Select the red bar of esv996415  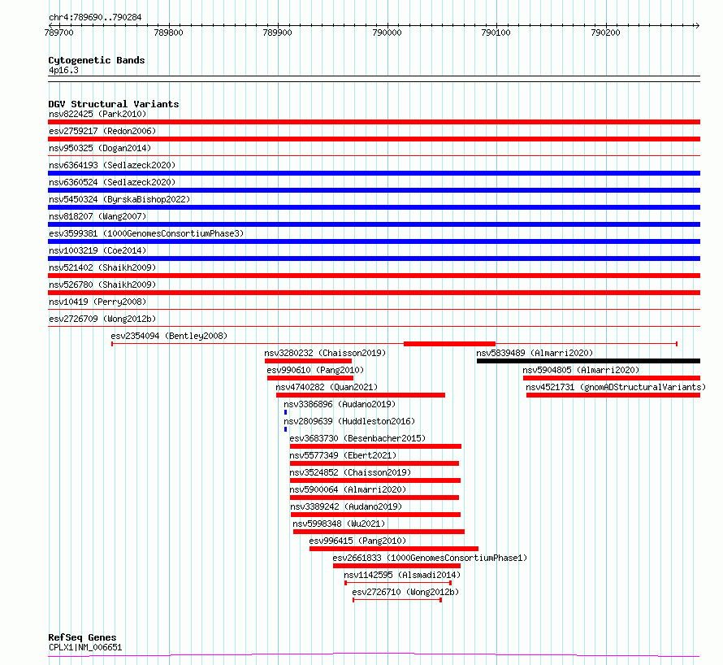pyautogui.click(x=394, y=549)
